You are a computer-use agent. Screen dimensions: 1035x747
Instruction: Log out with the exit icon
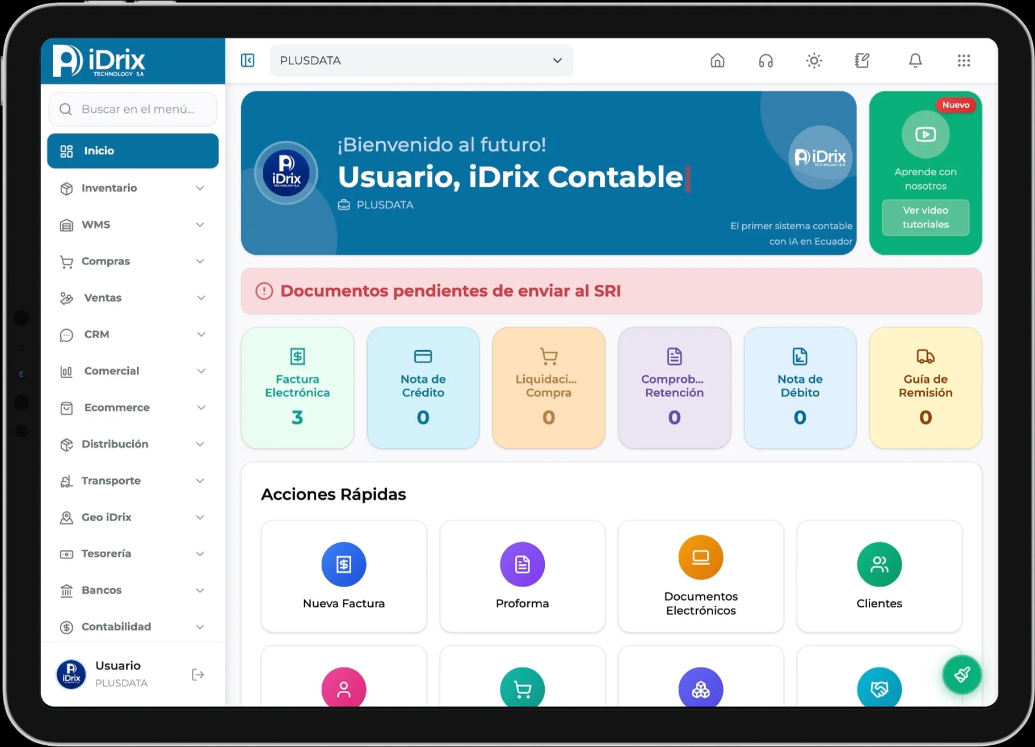click(x=197, y=674)
